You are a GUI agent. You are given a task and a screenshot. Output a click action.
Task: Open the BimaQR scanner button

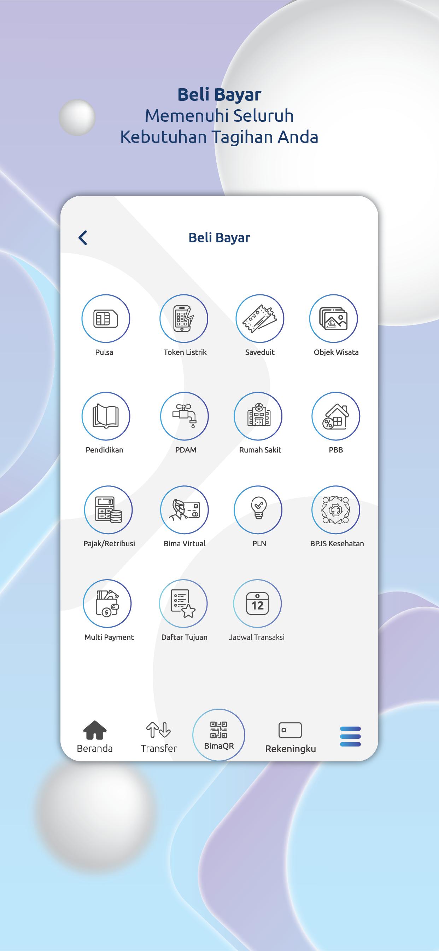pyautogui.click(x=219, y=735)
